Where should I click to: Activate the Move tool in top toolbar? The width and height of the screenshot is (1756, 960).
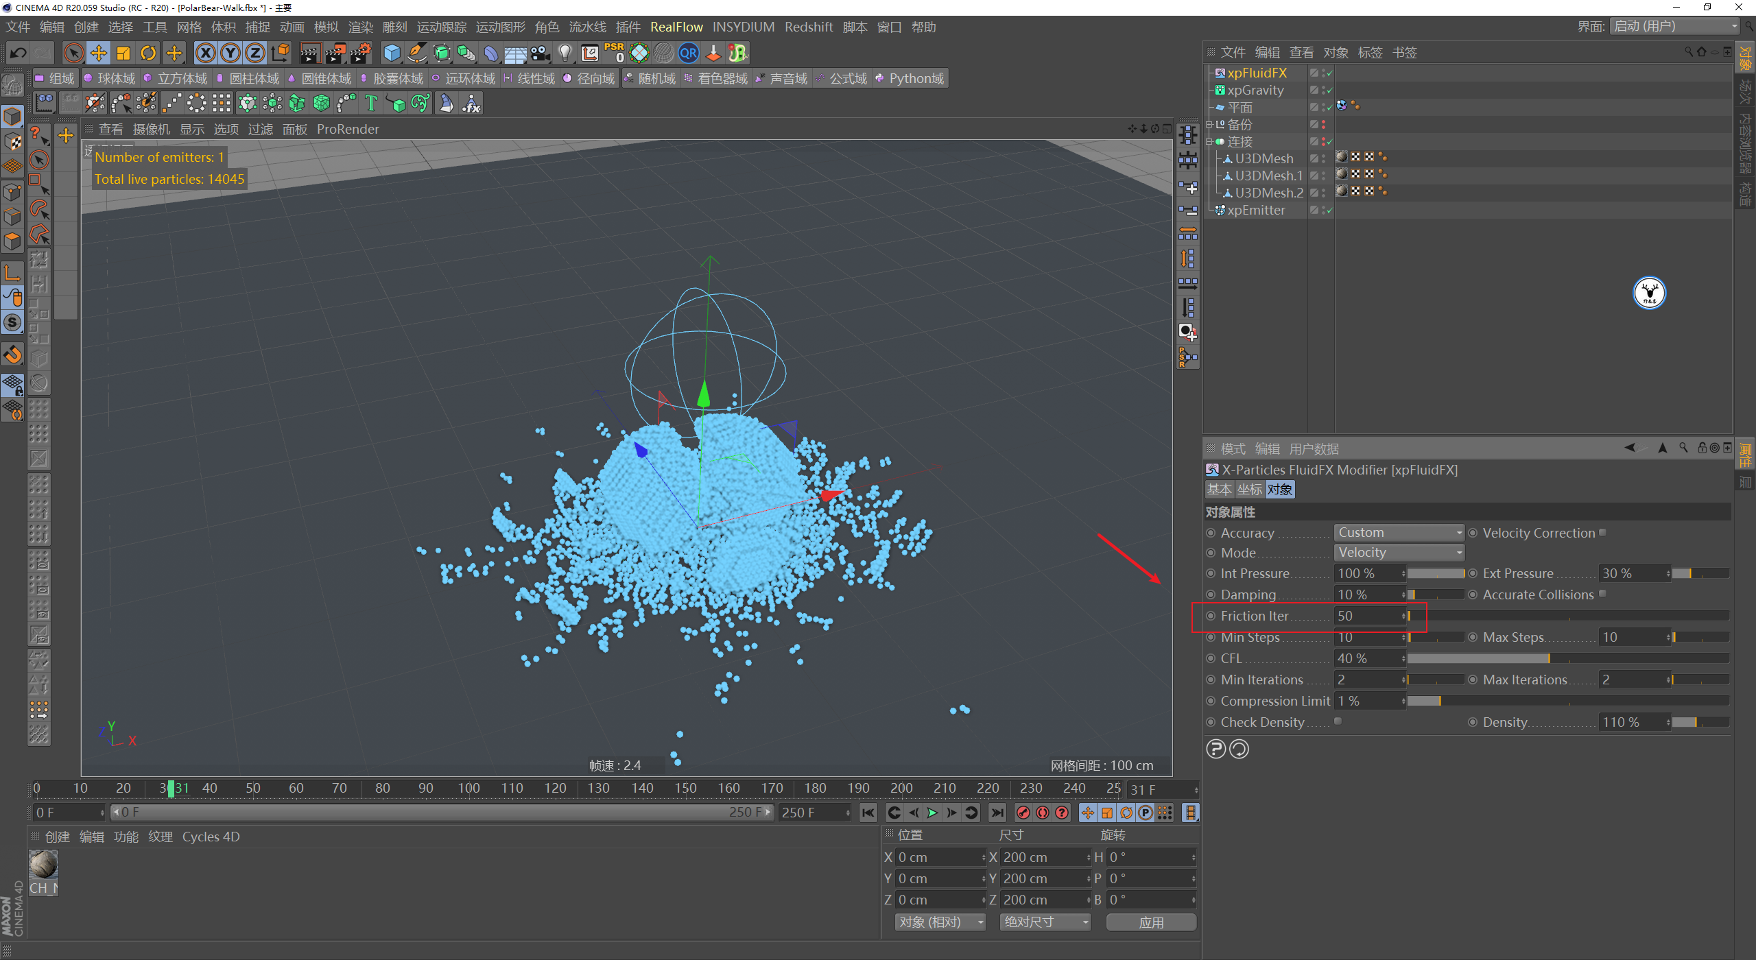(x=99, y=53)
